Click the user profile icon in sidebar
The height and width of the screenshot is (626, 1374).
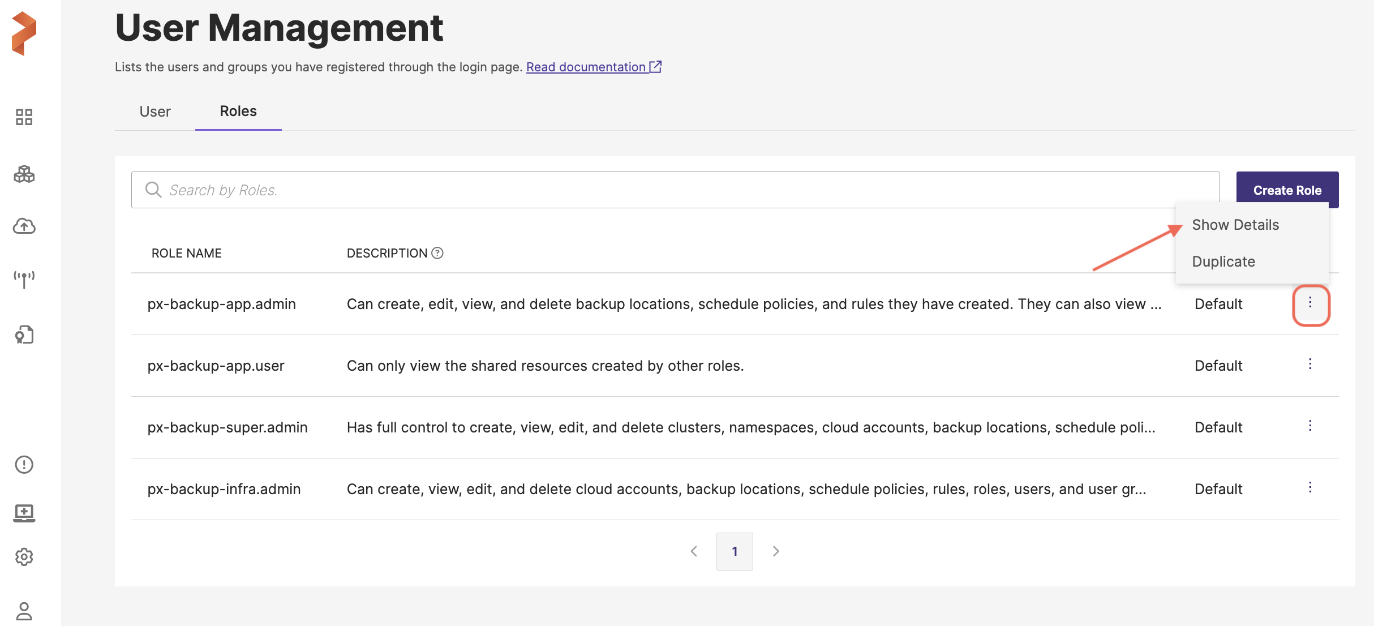(24, 611)
